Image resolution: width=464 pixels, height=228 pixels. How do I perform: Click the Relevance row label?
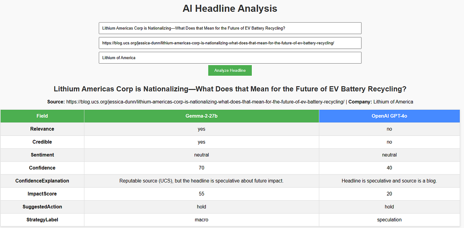42,129
